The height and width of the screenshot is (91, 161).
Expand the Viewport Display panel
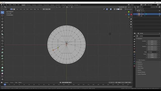141,72
